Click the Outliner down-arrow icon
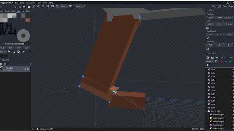The image size is (234, 131). (x=222, y=57)
